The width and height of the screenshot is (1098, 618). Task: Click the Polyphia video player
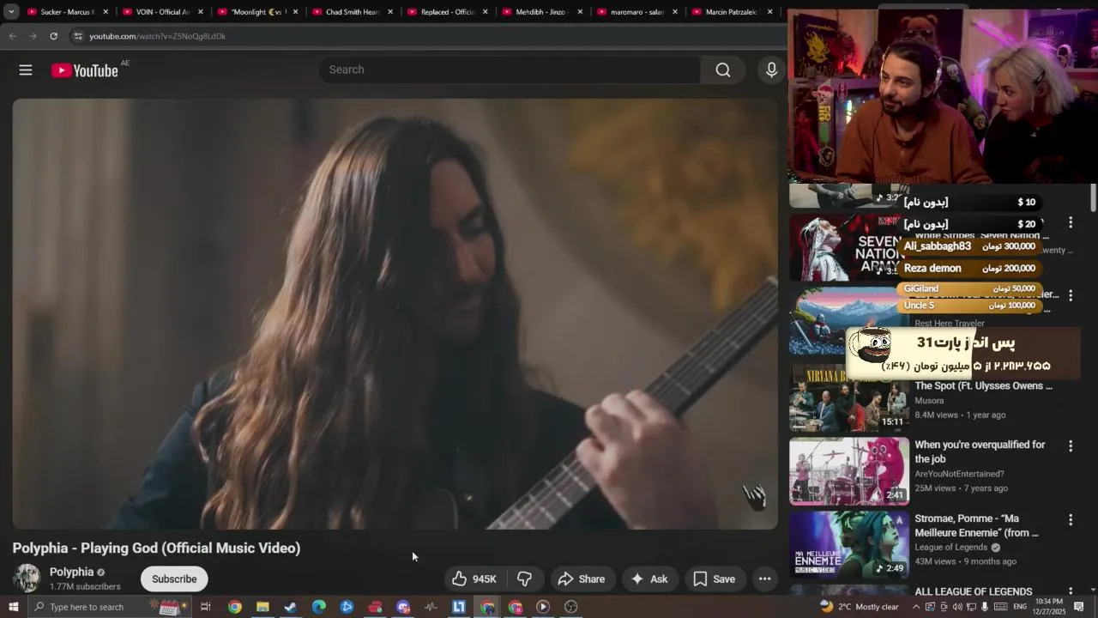click(x=395, y=313)
